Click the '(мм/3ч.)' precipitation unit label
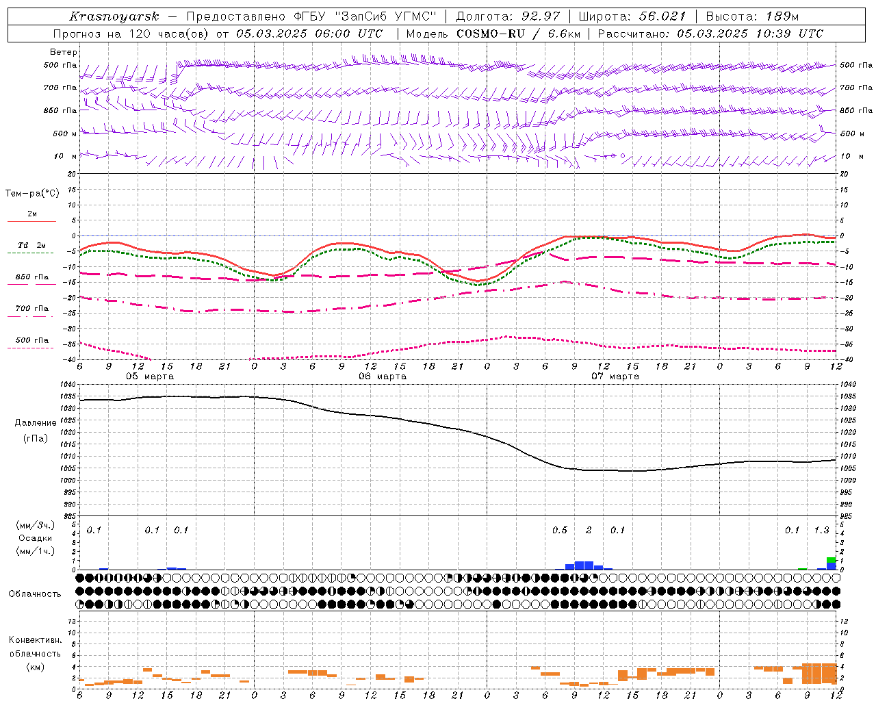Screen dimensions: 876x701 (35, 525)
